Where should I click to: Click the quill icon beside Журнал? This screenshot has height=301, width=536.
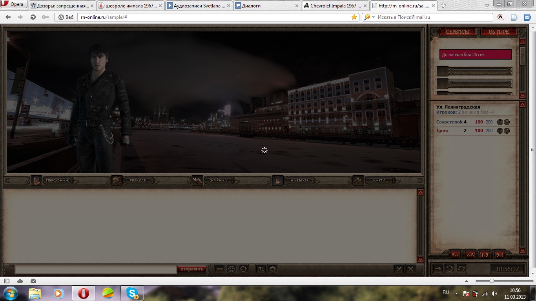click(197, 180)
